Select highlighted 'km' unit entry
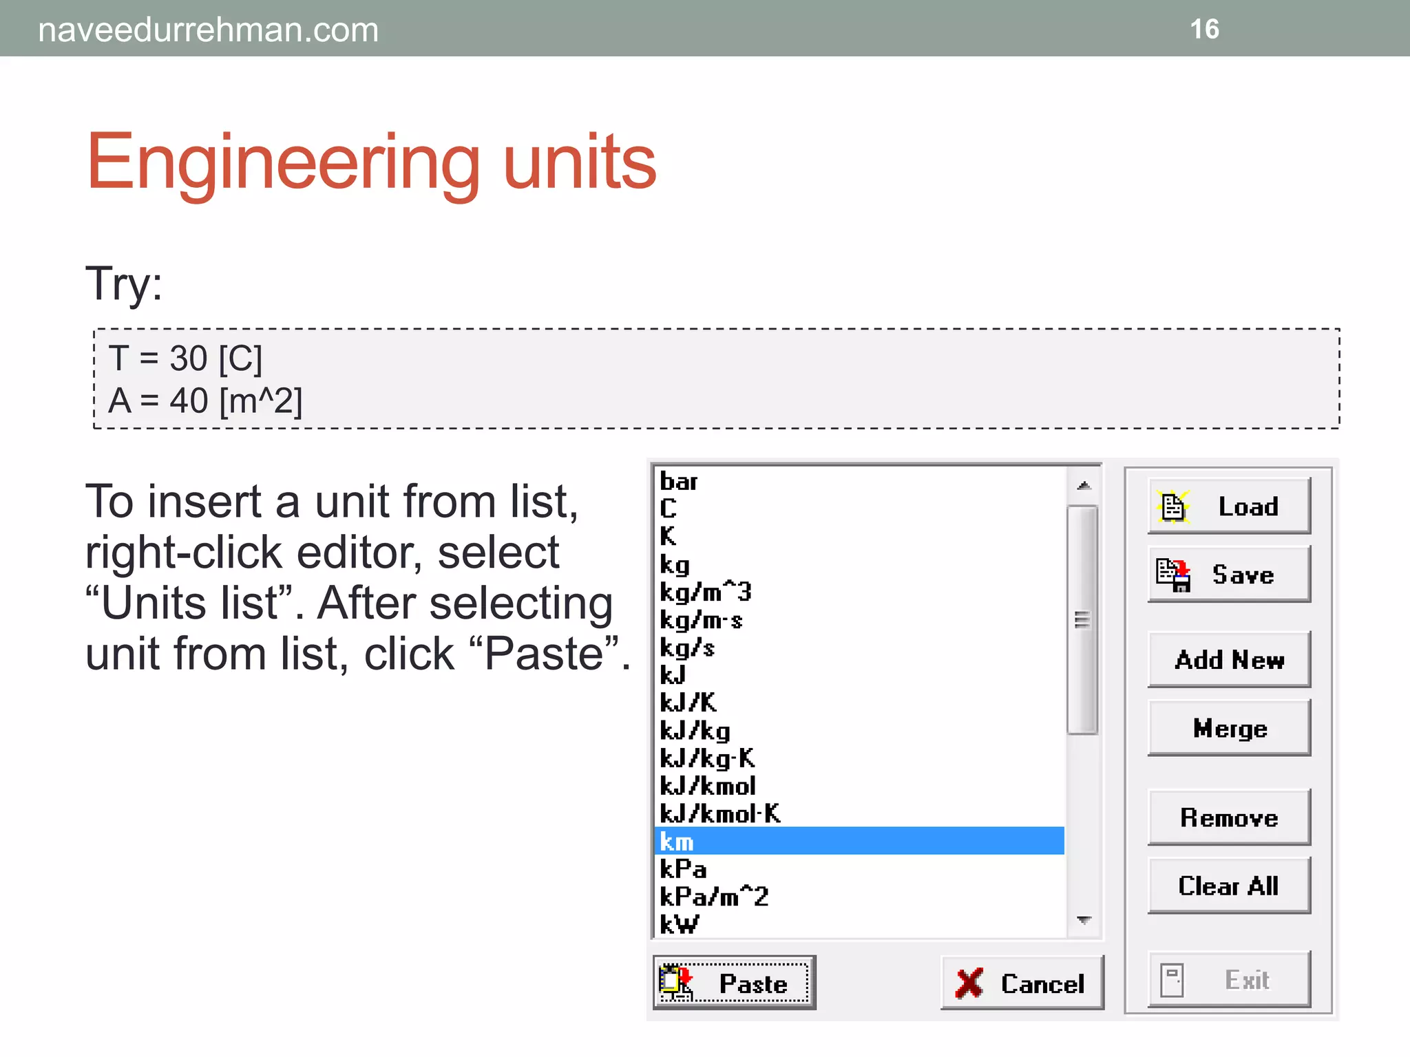This screenshot has height=1057, width=1410. pos(859,841)
